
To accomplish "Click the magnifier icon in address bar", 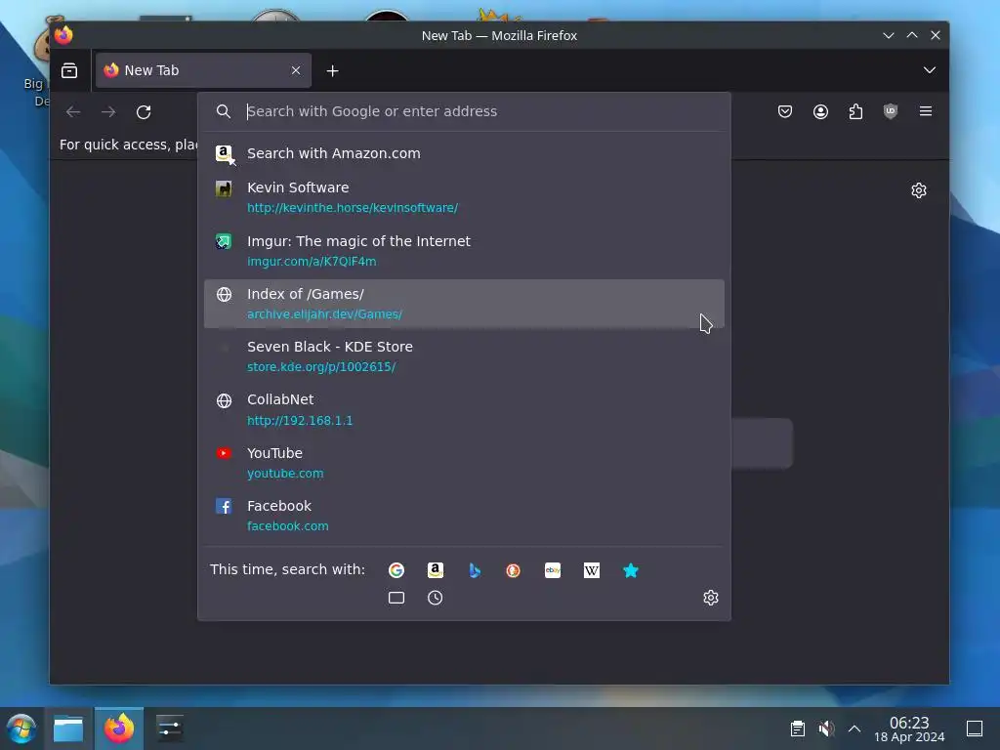I will point(224,111).
